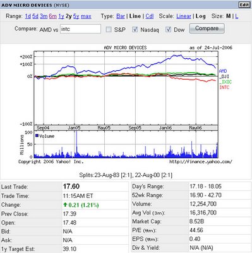This screenshot has width=252, height=253.
Task: Click the Trade Time value 11:15AM ET
Action: click(78, 196)
